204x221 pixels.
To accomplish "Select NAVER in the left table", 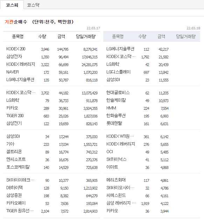I will coord(13,72).
